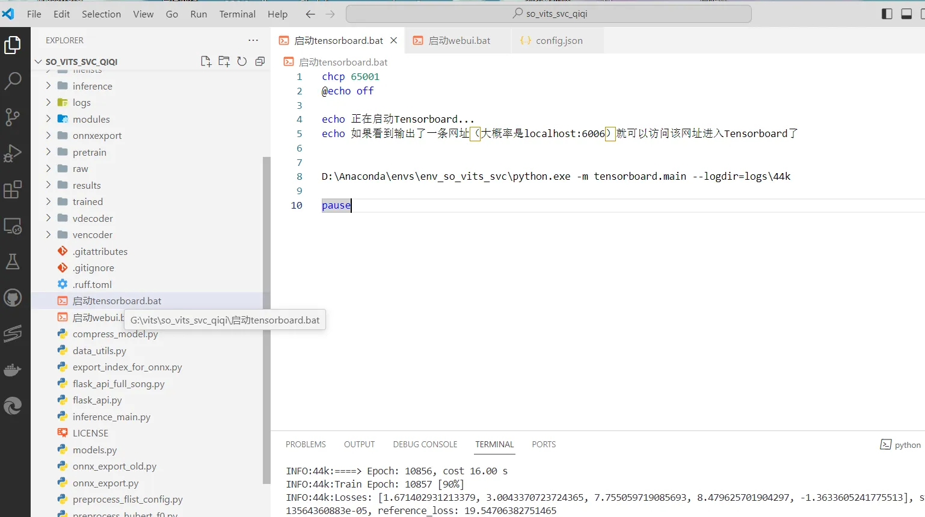Image resolution: width=925 pixels, height=517 pixels.
Task: Click New File icon in explorer header
Action: point(206,61)
